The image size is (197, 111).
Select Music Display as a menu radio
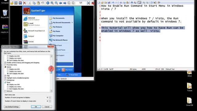coord(8,87)
